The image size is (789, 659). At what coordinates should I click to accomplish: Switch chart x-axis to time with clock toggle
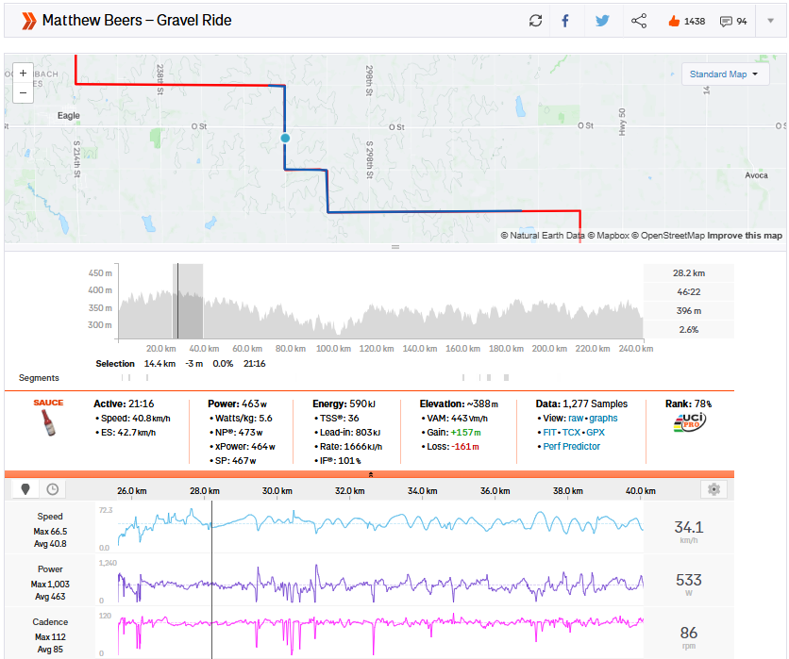click(x=53, y=489)
